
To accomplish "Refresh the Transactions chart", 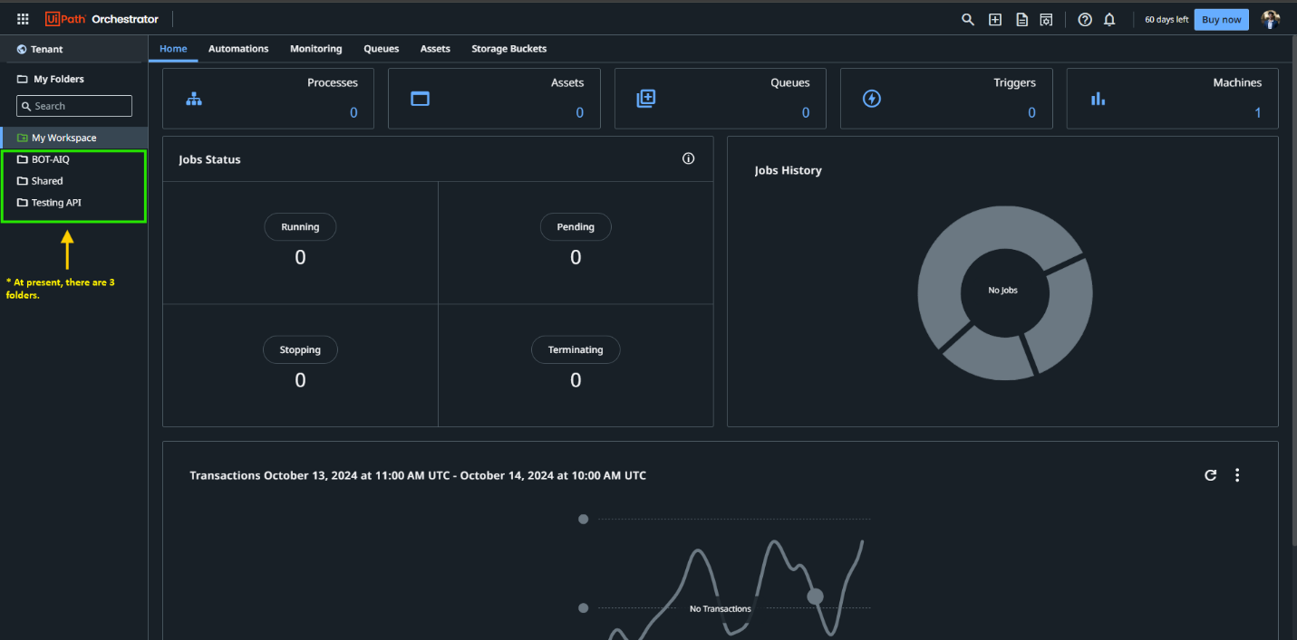I will click(1210, 475).
